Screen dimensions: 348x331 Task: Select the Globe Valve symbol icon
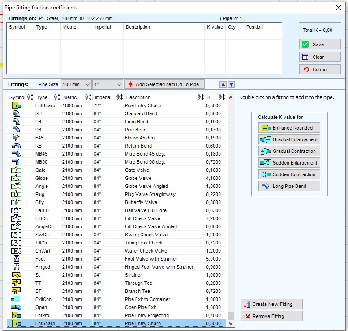point(16,178)
